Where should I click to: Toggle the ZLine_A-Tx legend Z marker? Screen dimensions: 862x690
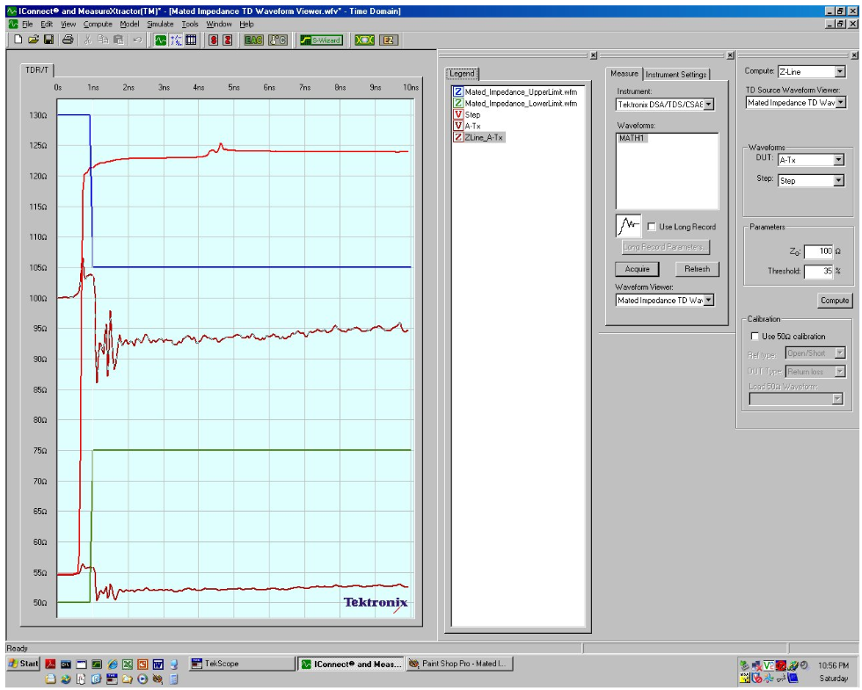point(458,137)
